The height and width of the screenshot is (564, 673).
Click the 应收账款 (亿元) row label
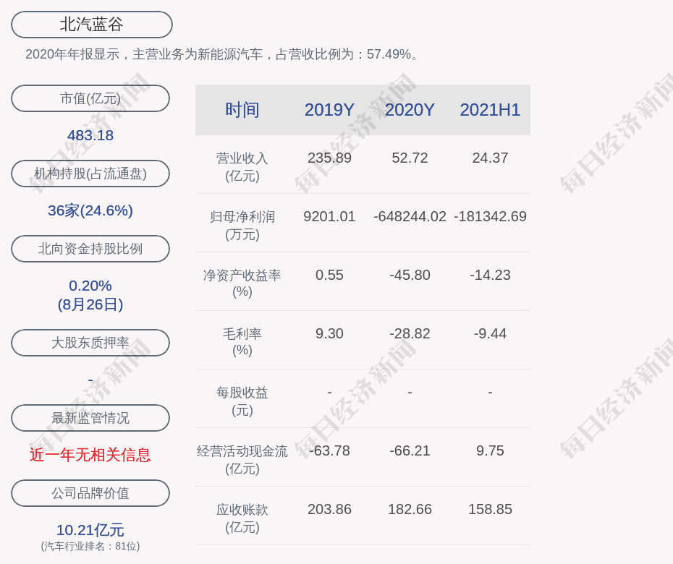coord(242,518)
